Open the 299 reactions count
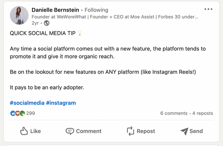 point(30,113)
